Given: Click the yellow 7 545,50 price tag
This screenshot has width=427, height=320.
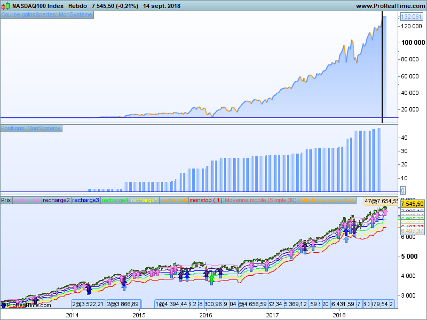Looking at the screenshot, I should (412, 204).
